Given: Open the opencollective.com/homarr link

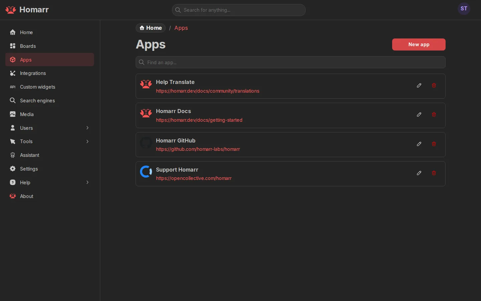Looking at the screenshot, I should [x=194, y=178].
